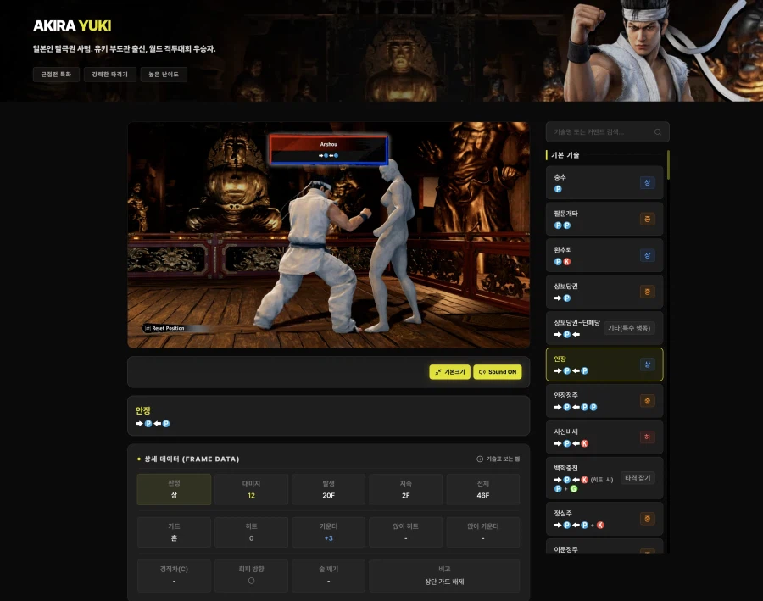Viewport: 763px width, 601px height.
Task: Click the 근접전 특화 tag
Action: (56, 75)
